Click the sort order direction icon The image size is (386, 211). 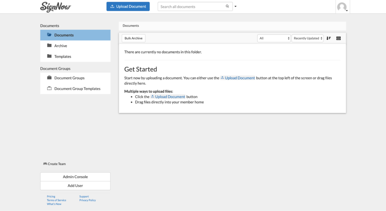coord(329,38)
